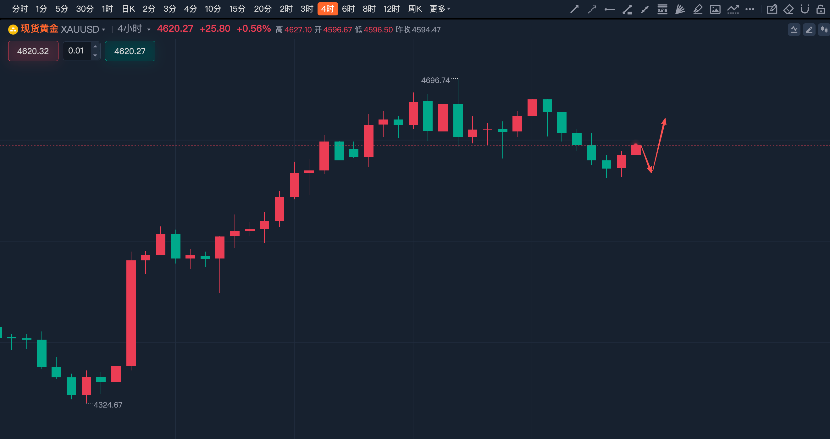830x439 pixels.
Task: Toggle the drawing lock icon
Action: pos(821,9)
